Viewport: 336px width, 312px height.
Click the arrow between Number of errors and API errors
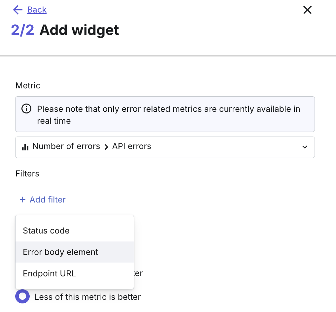click(x=106, y=147)
